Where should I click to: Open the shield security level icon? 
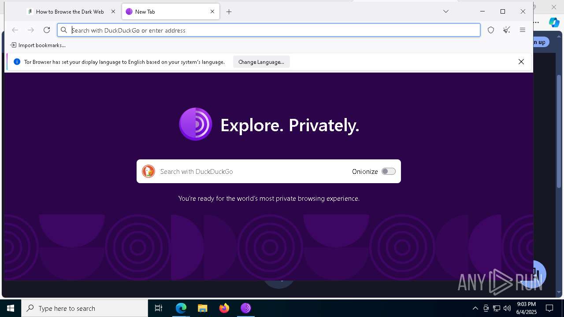tap(491, 30)
